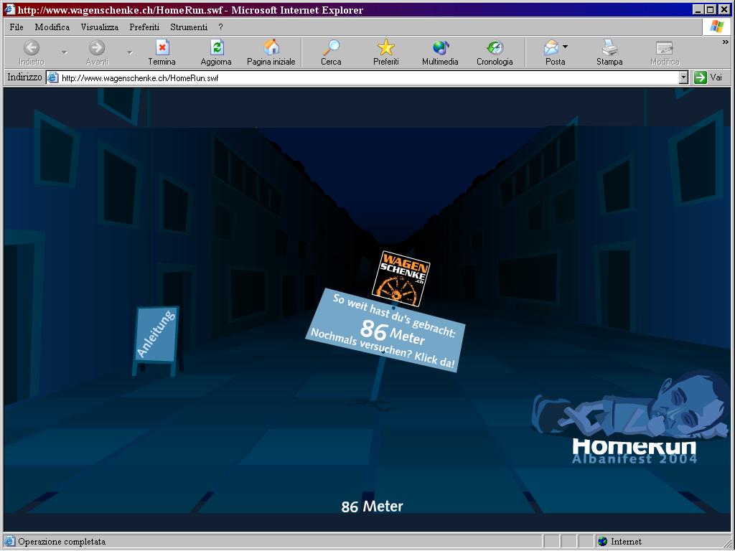Click the HomeRun logo text
The width and height of the screenshot is (735, 551).
634,446
